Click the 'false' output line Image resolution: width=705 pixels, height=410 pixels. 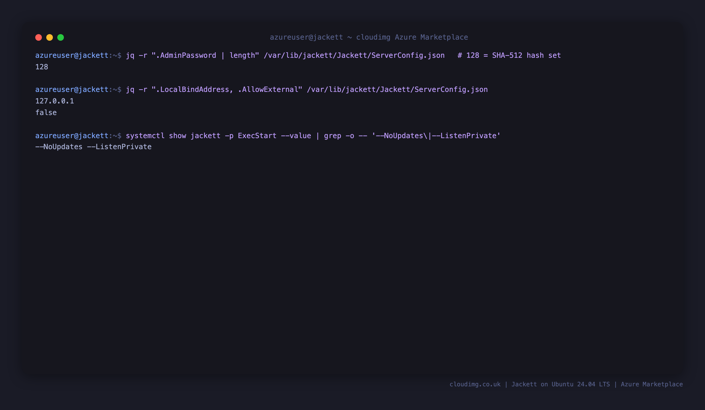tap(46, 113)
